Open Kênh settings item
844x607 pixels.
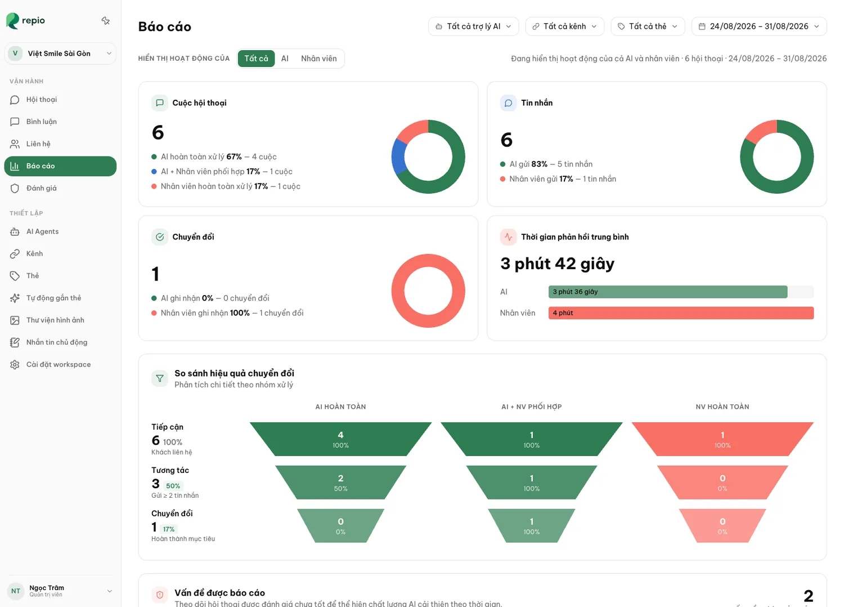pos(60,254)
